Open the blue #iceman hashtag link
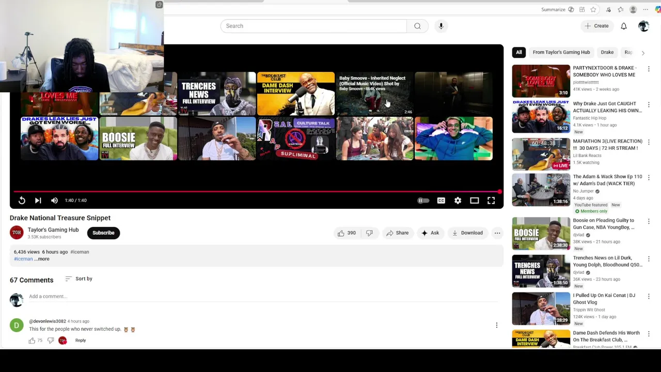The image size is (661, 372). 23,259
